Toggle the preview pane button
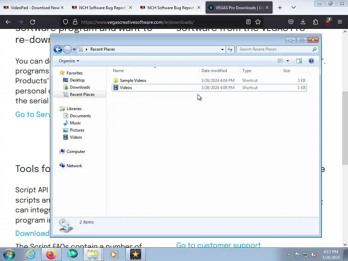 [299, 61]
